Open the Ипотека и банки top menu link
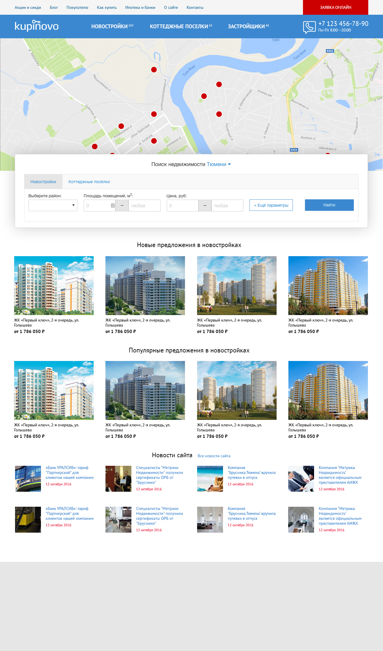Screen dimensions: 383x651 click(140, 7)
